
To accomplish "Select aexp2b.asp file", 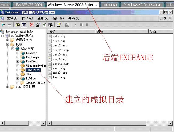I will coord(61,50).
